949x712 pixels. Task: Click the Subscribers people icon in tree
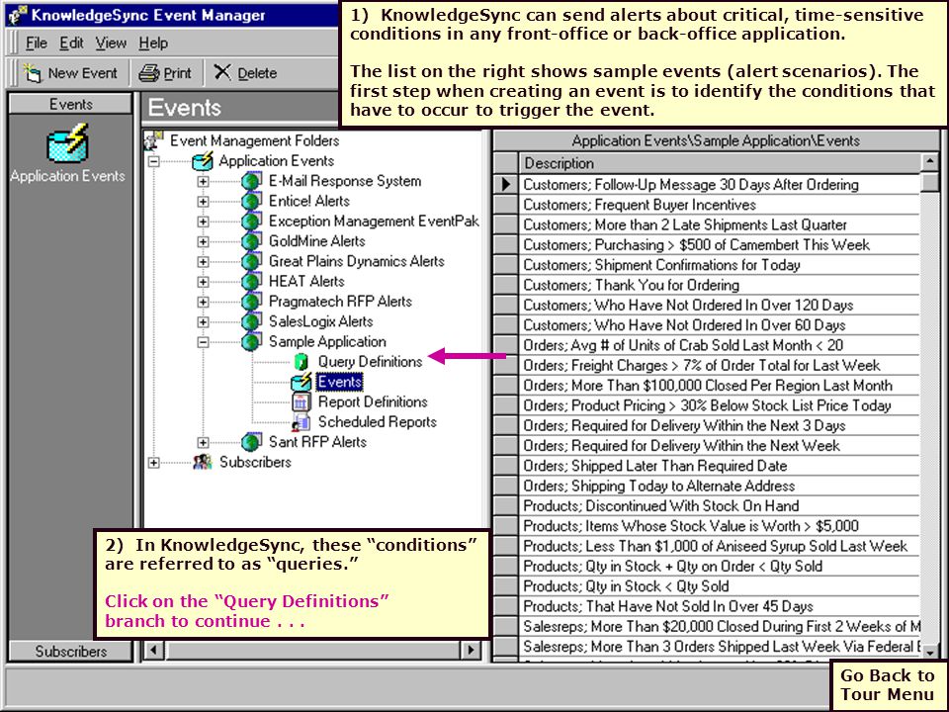tap(203, 462)
